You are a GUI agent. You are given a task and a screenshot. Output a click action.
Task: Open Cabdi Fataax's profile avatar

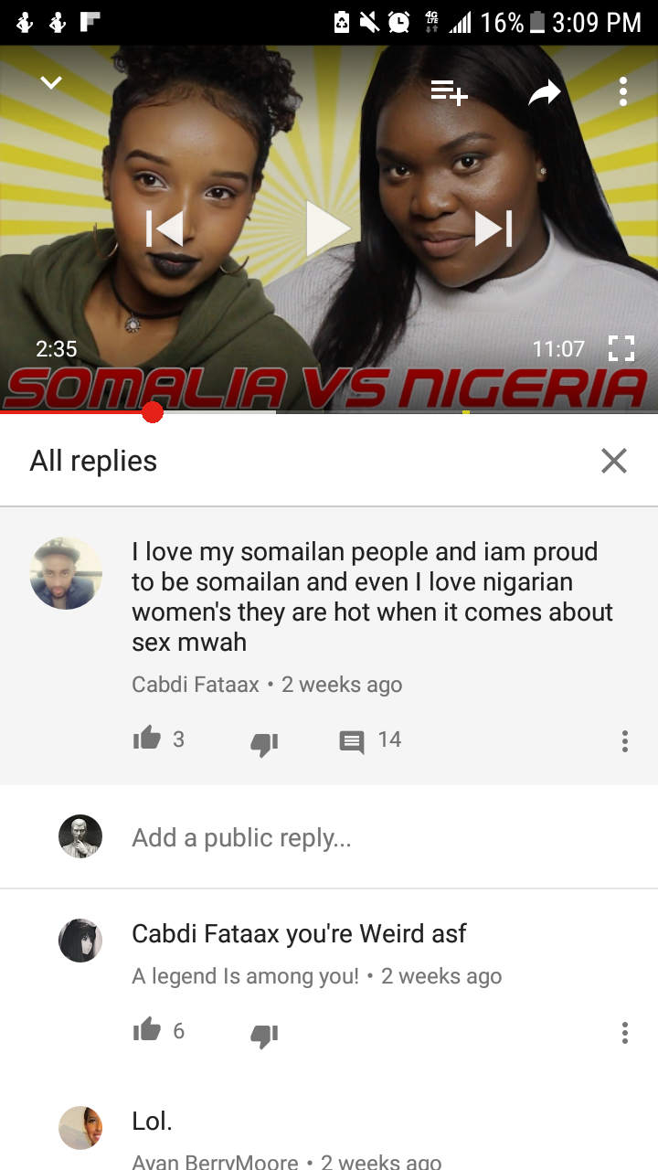[66, 573]
